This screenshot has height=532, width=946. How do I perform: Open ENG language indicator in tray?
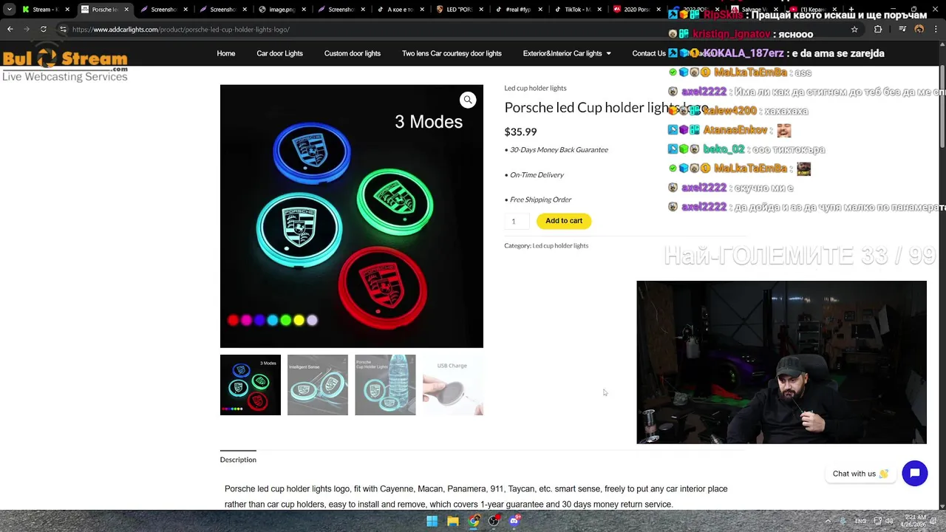coord(860,521)
